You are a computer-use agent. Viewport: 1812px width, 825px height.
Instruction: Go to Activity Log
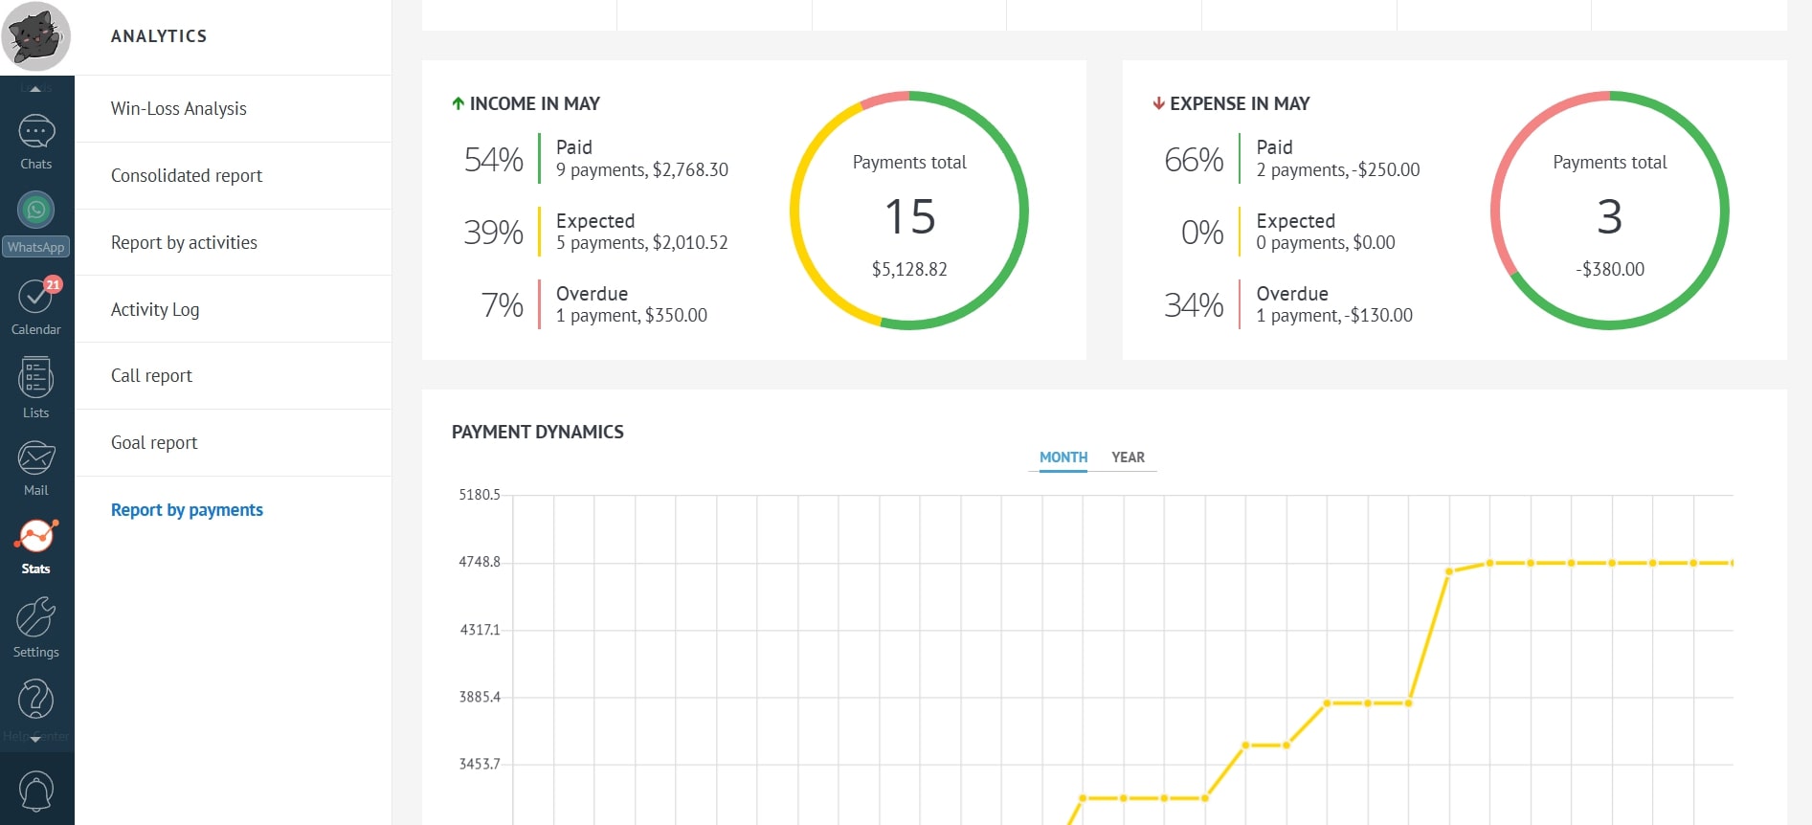(155, 309)
